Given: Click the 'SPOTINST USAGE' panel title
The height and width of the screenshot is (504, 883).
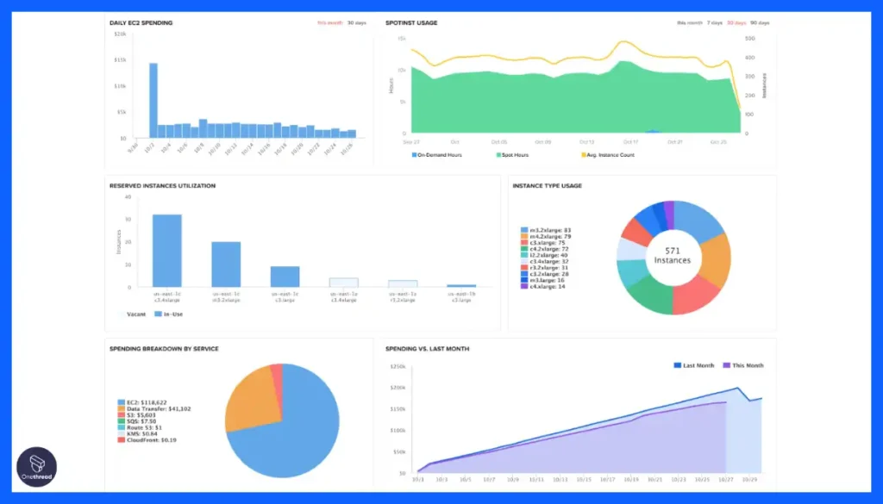Looking at the screenshot, I should tap(411, 23).
